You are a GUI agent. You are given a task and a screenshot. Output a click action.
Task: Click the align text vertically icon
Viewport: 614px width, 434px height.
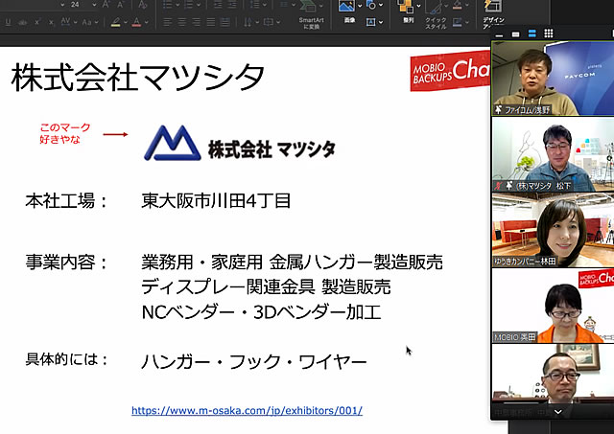pyautogui.click(x=269, y=22)
